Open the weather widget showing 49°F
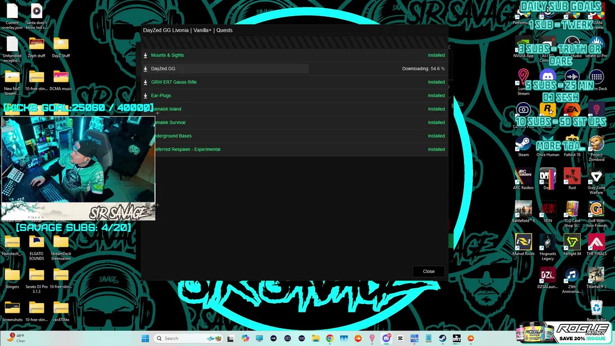This screenshot has height=346, width=615. coord(16,338)
